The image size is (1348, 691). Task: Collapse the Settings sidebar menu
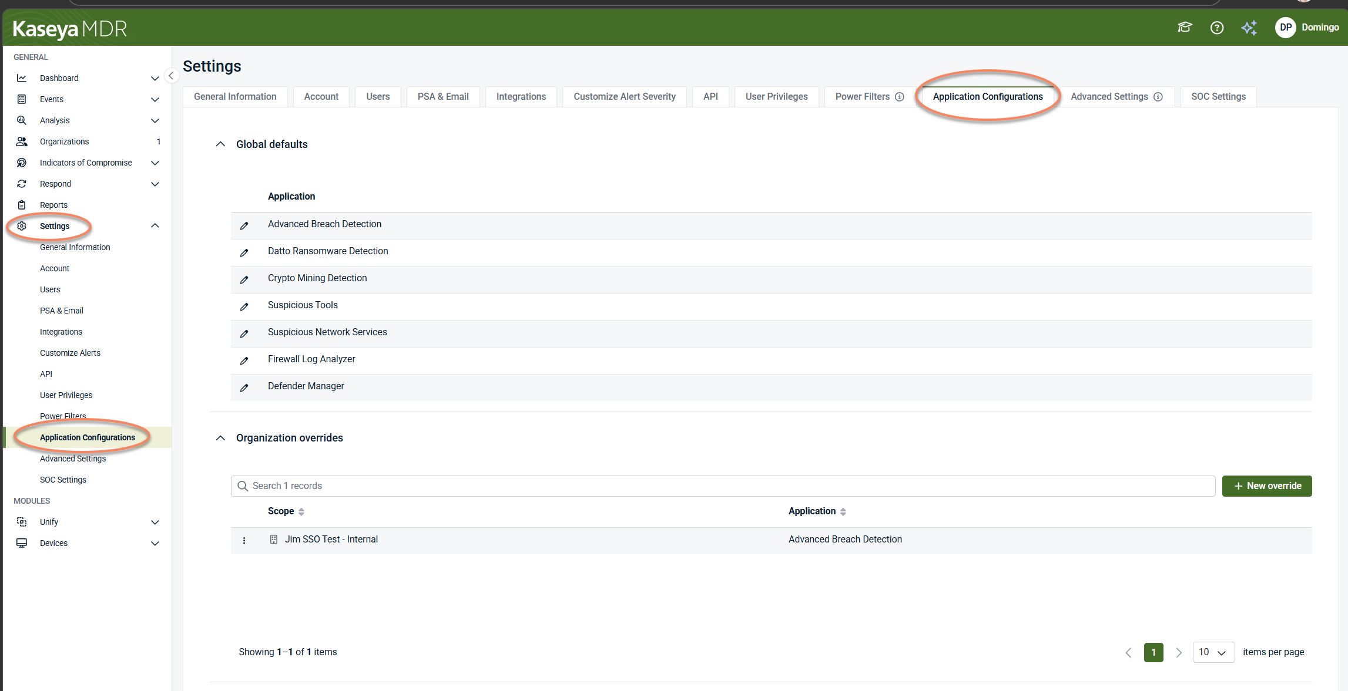[x=155, y=226]
